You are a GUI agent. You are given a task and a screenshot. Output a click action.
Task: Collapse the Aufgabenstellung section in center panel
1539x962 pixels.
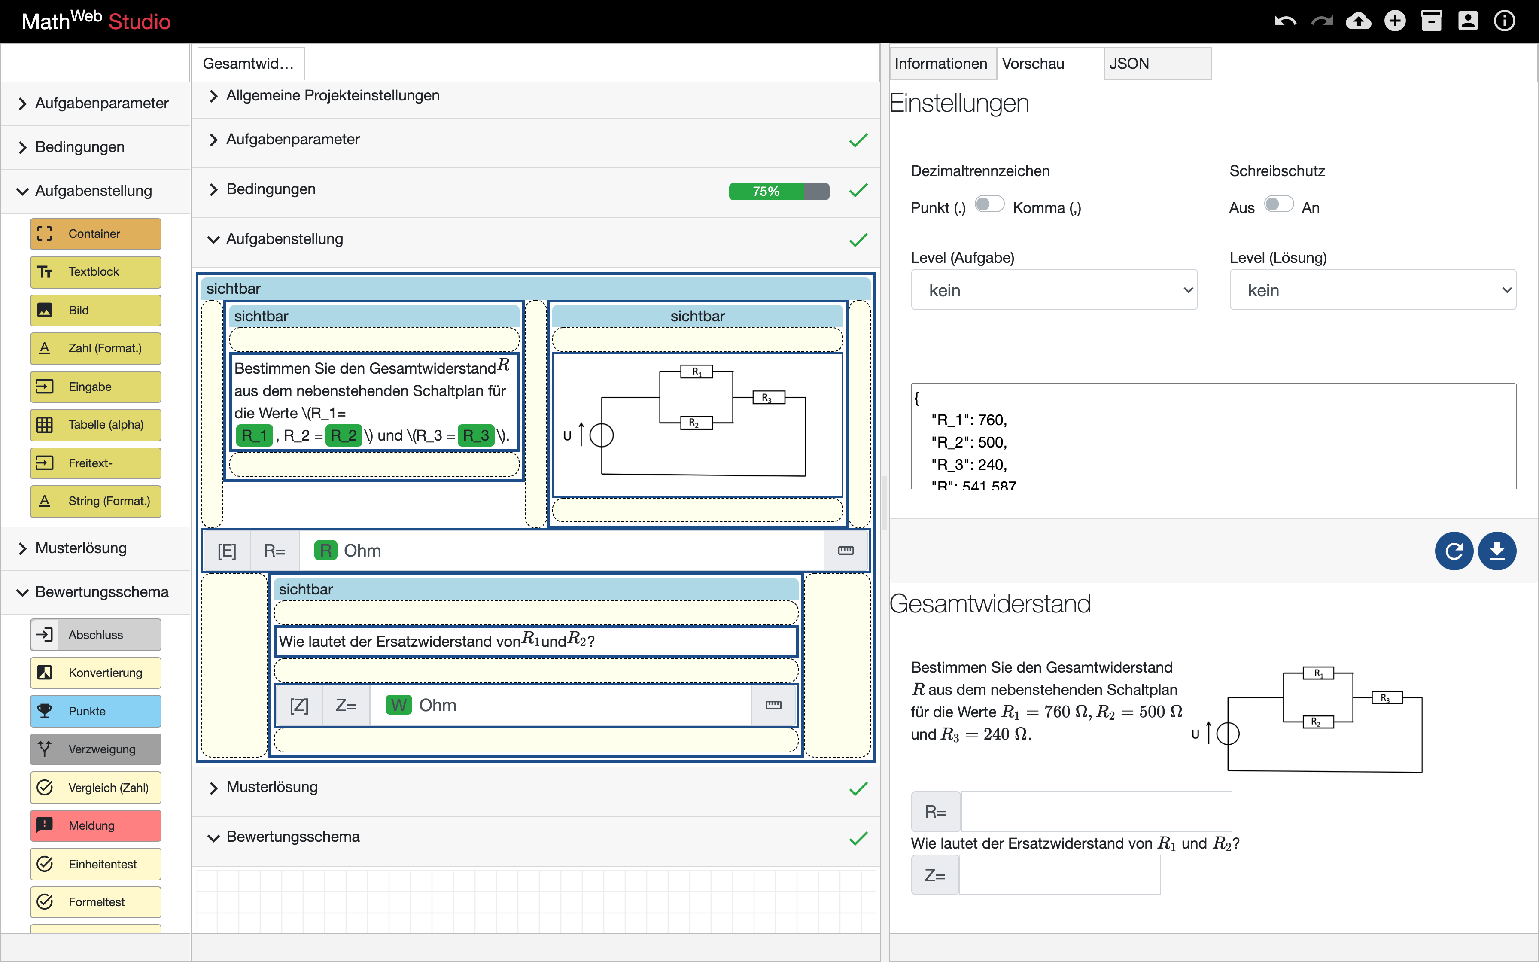284,239
